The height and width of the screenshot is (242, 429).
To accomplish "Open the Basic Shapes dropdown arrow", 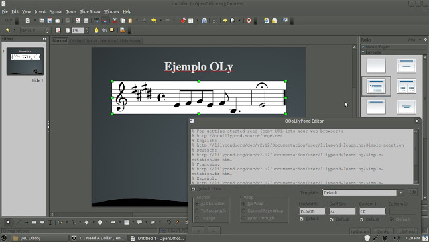I will (x=93, y=222).
